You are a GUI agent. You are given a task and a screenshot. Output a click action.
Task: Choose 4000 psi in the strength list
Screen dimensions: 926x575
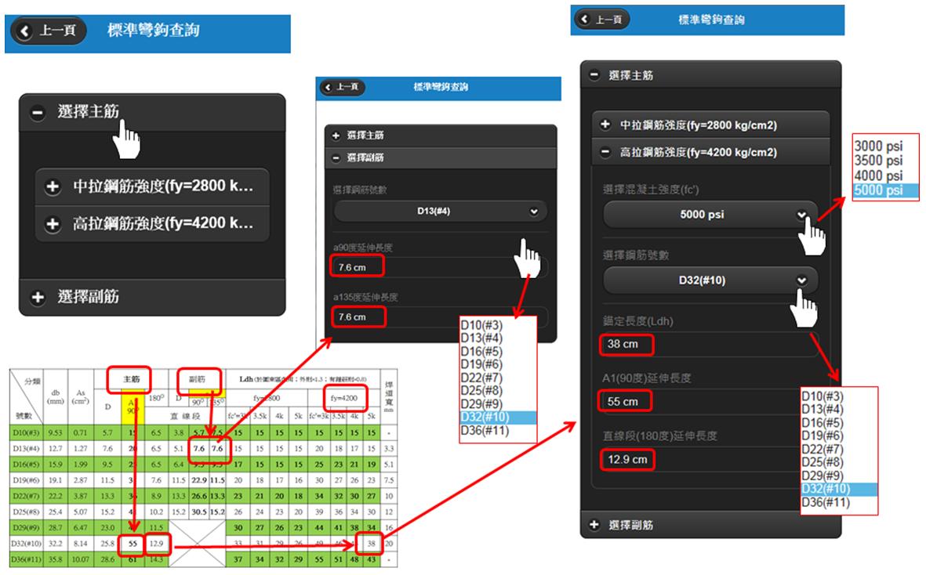coord(877,175)
